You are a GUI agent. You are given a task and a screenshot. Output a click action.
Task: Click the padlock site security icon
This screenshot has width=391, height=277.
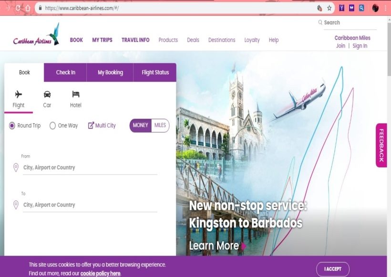pyautogui.click(x=40, y=8)
